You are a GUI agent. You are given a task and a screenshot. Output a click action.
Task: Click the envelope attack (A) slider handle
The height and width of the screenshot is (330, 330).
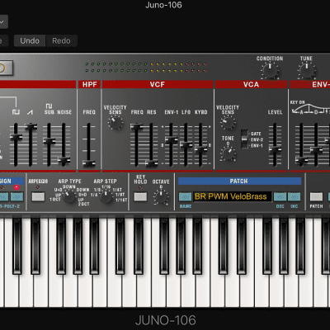[301, 160]
